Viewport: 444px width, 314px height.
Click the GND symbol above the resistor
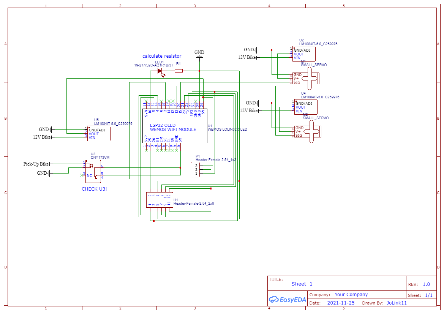pos(199,57)
